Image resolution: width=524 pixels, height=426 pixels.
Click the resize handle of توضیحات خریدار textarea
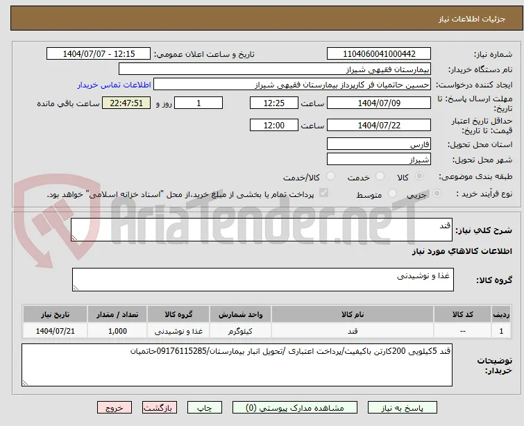[x=25, y=383]
